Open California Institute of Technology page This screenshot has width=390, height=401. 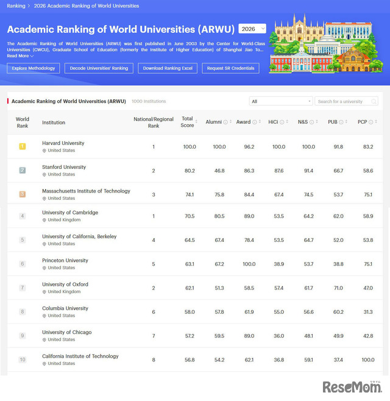coord(80,357)
